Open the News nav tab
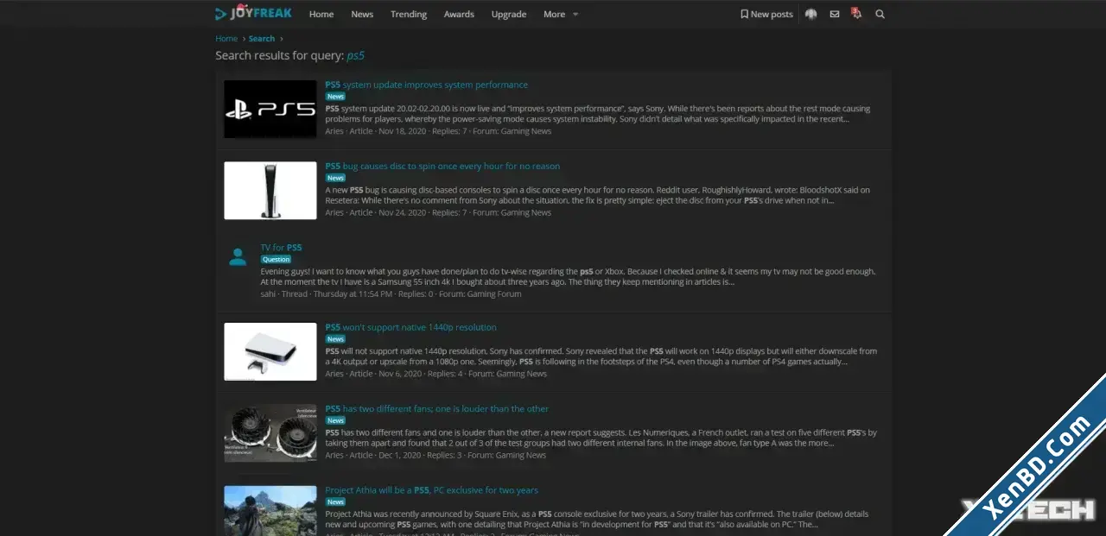 tap(362, 14)
